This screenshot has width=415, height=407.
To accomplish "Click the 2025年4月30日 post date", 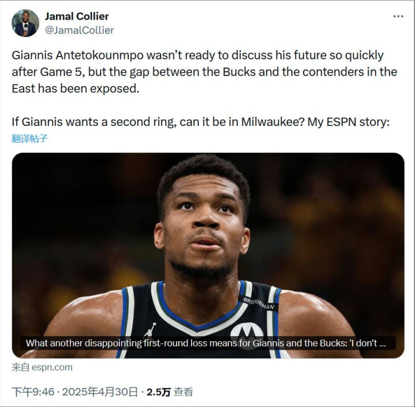I will coord(100,391).
